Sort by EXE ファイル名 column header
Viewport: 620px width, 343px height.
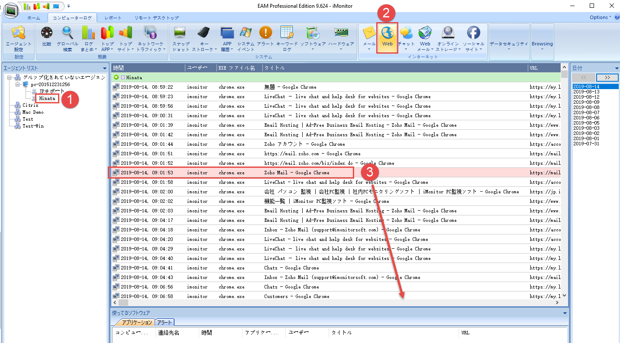pos(239,68)
